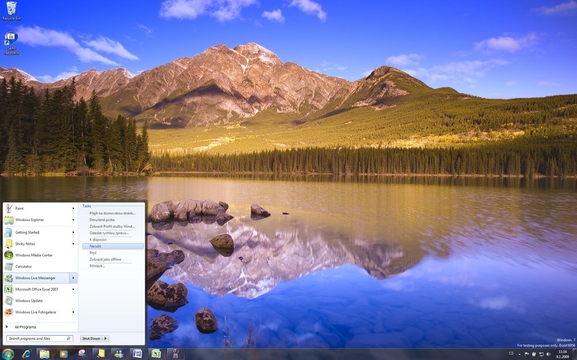Choose 'Zobrazit Profil služby Wind...' task
577x360 pixels.
click(113, 226)
